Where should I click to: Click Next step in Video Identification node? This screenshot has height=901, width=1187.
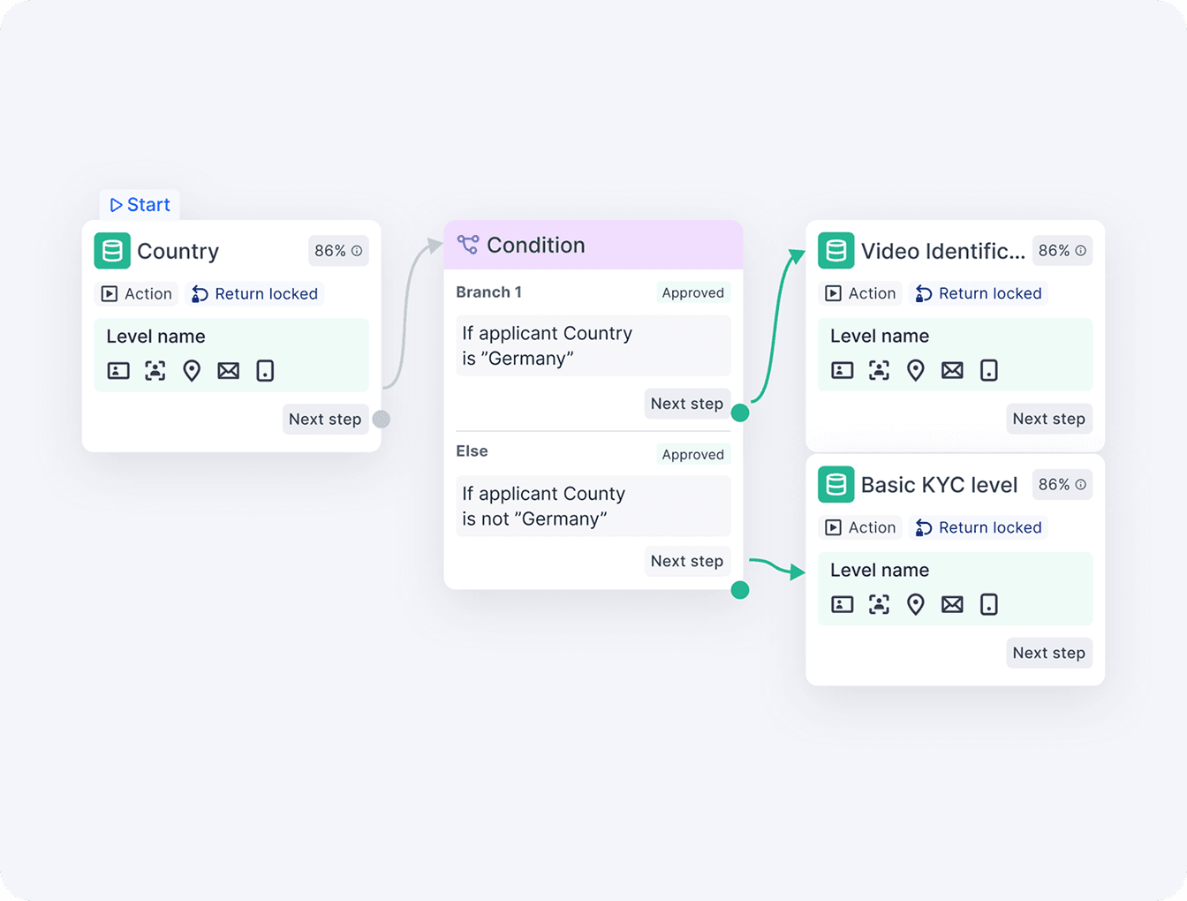pyautogui.click(x=1049, y=419)
